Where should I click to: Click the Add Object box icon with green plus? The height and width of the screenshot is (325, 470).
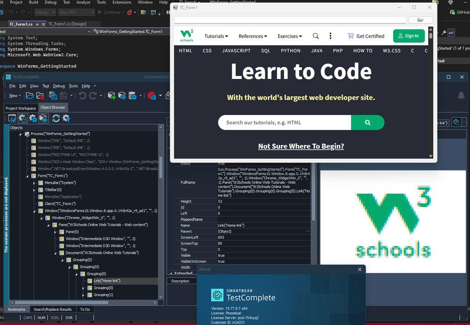pos(112,95)
